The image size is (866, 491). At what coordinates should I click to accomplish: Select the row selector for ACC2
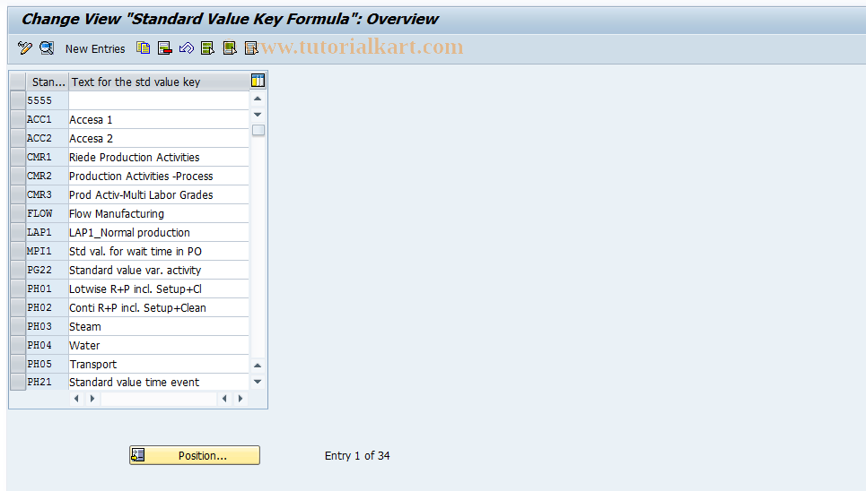point(18,138)
